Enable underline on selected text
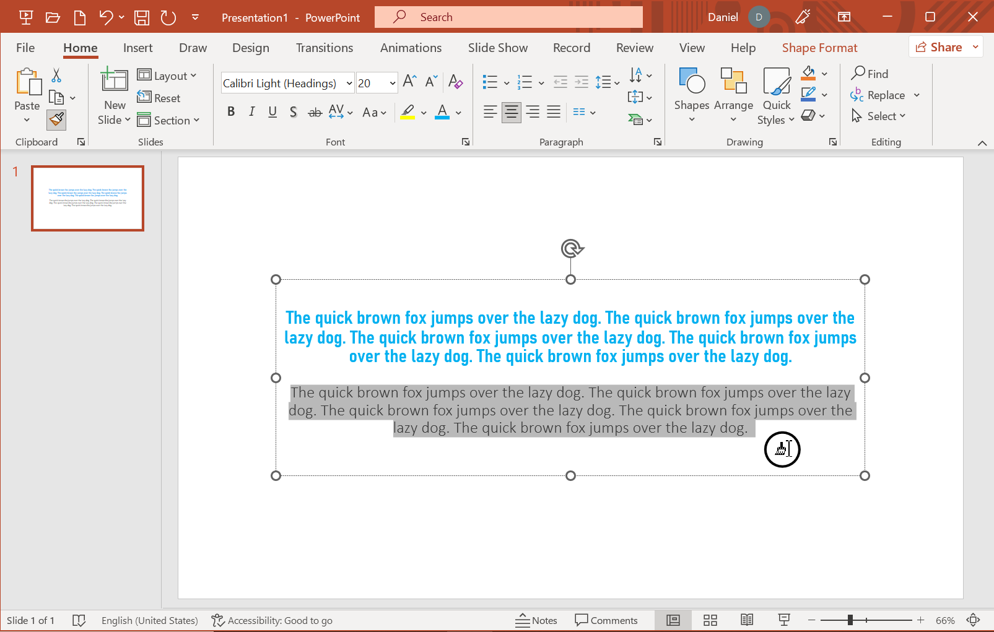 [272, 112]
